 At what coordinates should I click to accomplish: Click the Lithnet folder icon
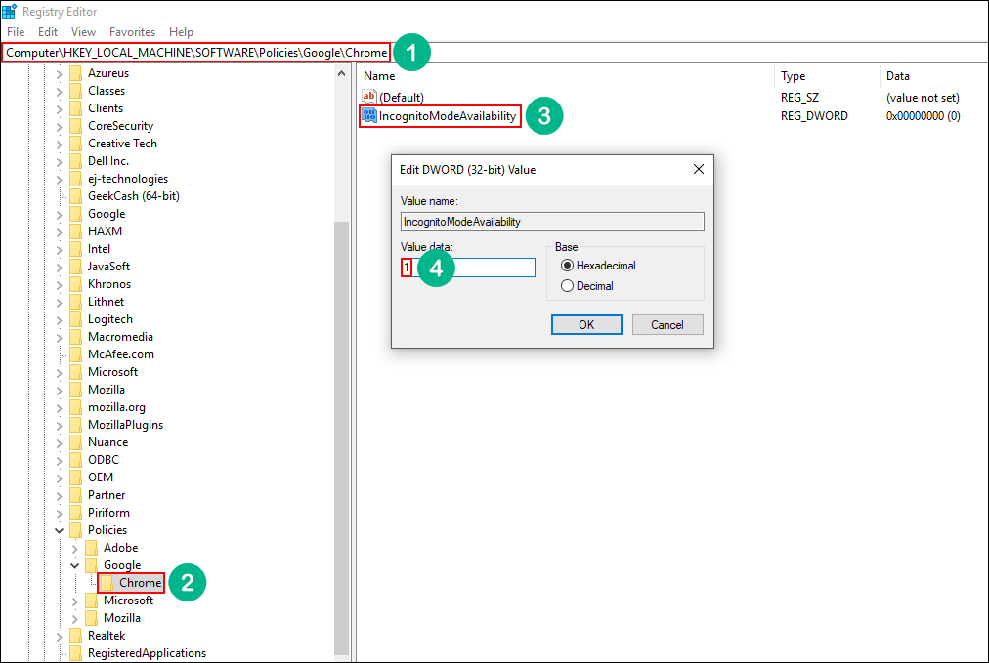click(x=75, y=302)
